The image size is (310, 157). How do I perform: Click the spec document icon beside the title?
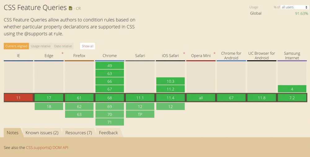(71, 8)
